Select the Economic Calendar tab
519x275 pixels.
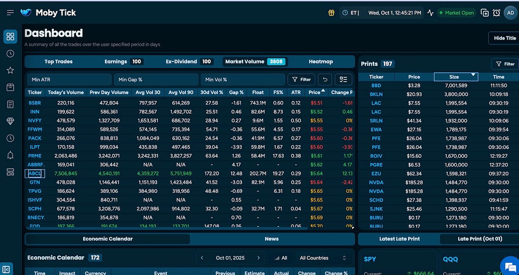[107, 239]
